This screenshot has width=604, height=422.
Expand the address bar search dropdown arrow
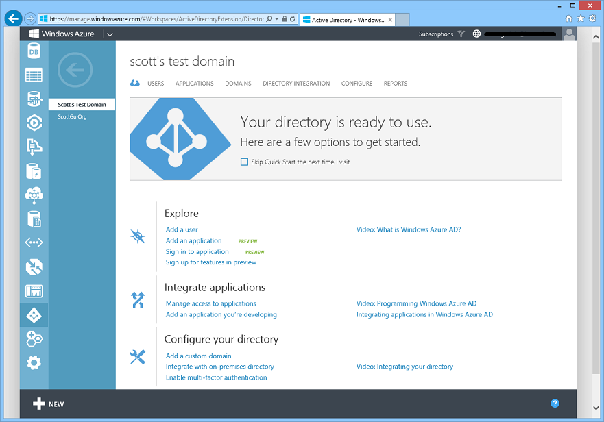[x=276, y=19]
